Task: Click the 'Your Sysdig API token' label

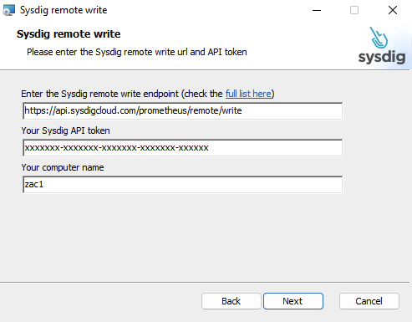Action: click(x=65, y=130)
